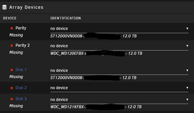Expand the Disk 1 device selection arrow
This screenshot has width=194, height=113.
[187, 70]
